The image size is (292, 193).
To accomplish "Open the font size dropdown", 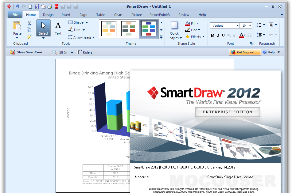I will (x=250, y=25).
